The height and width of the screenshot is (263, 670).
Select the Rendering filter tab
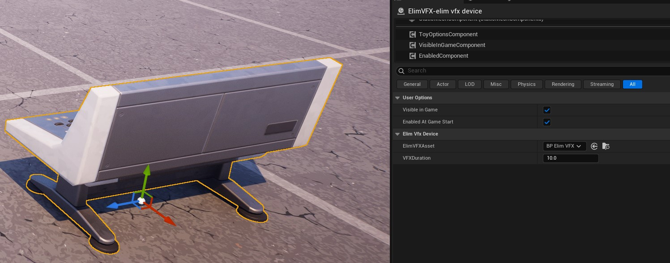(x=563, y=84)
